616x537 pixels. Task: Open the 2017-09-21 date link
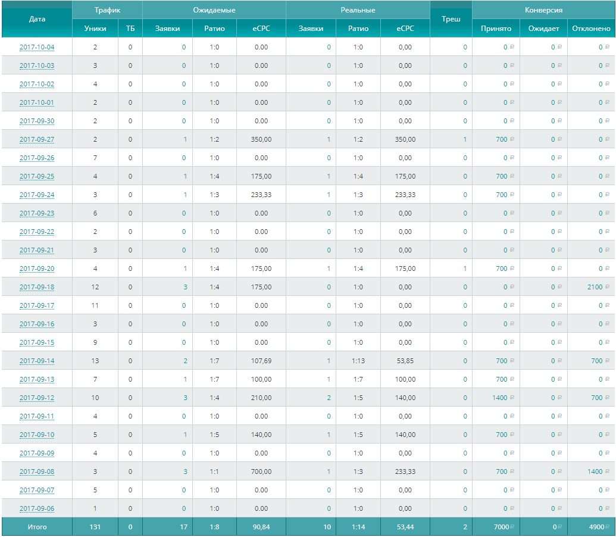(37, 250)
